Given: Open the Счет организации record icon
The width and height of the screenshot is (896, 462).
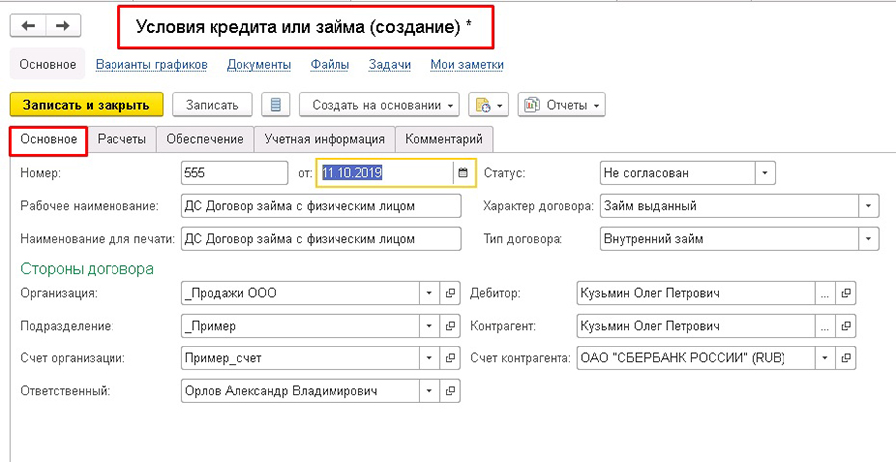Looking at the screenshot, I should [x=450, y=359].
